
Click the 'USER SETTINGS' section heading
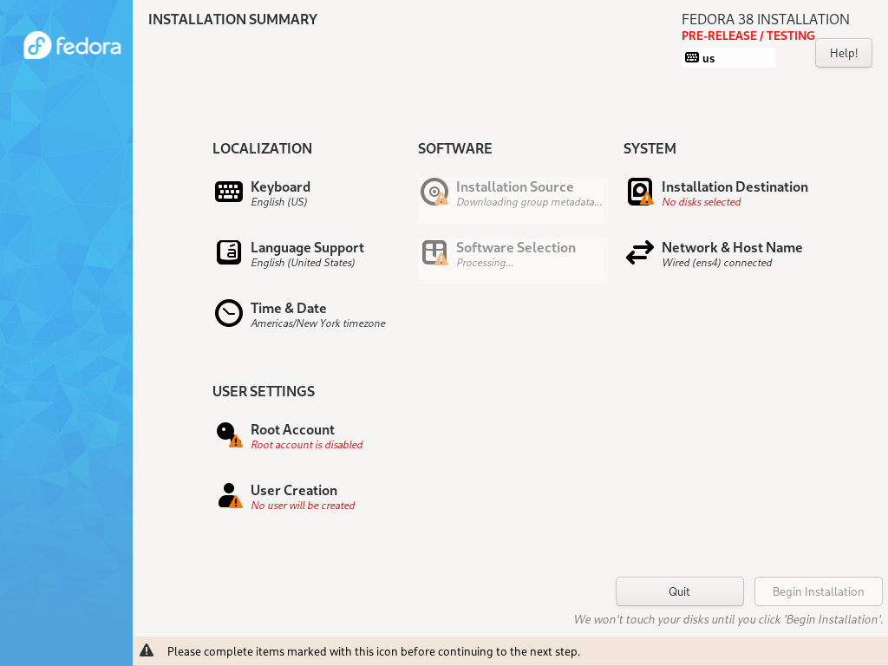(264, 391)
